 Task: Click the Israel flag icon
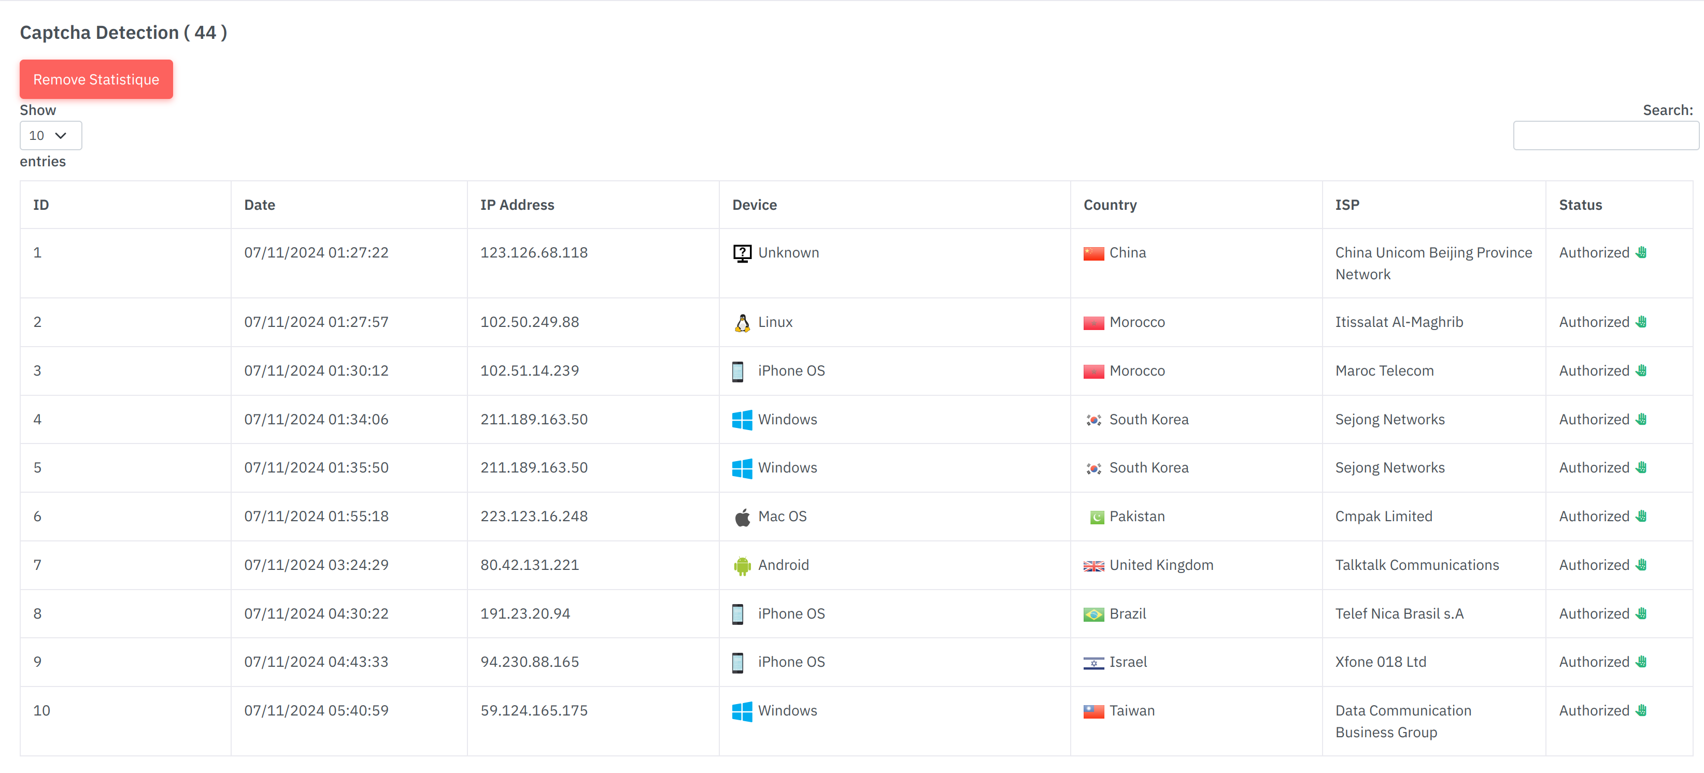coord(1093,663)
